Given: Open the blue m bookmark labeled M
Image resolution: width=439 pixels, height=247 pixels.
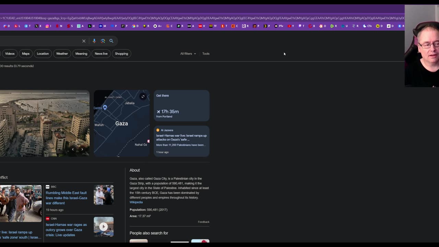Looking at the screenshot, I should (x=102, y=26).
